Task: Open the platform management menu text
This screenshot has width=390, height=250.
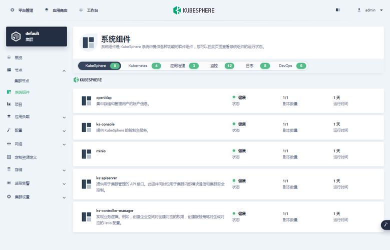Action: point(26,10)
